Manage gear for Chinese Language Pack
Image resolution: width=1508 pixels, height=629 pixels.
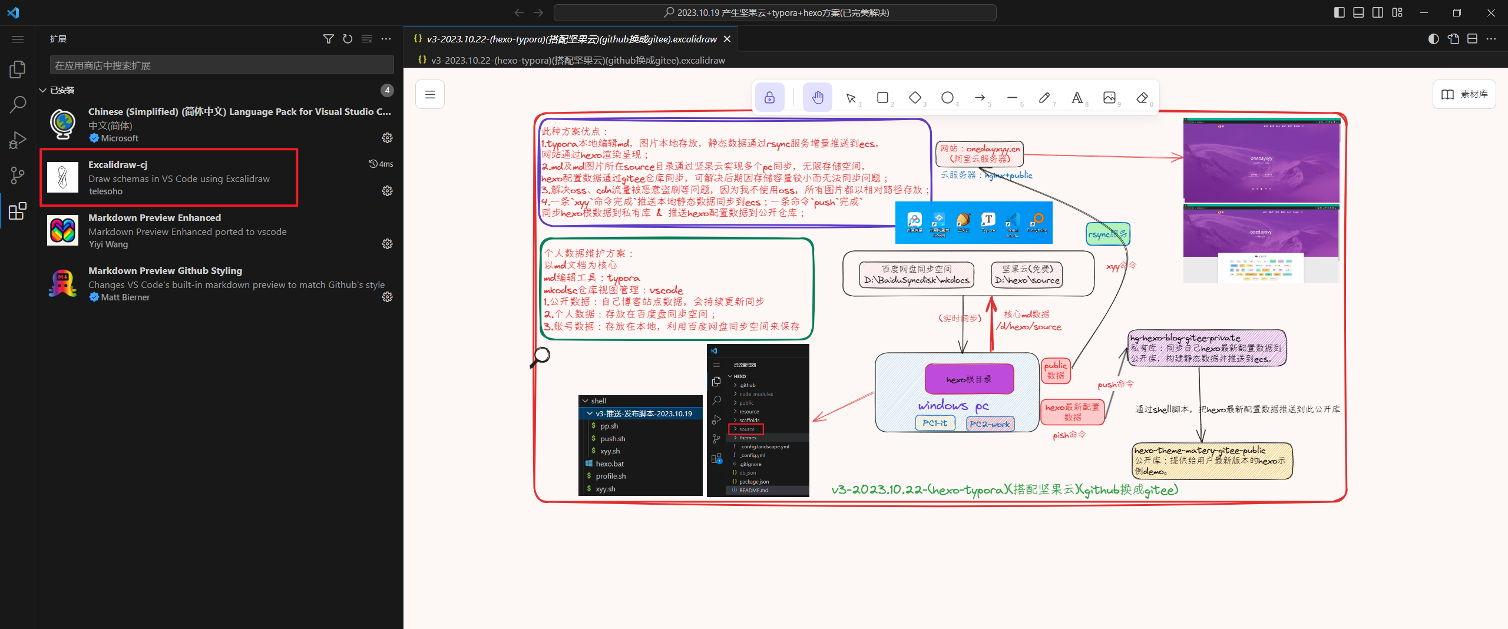(387, 138)
